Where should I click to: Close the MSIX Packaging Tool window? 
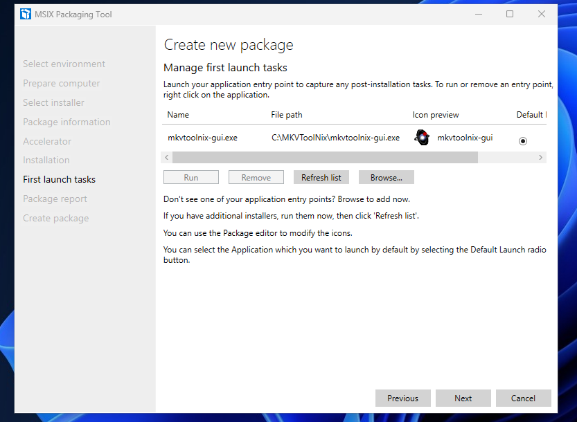point(541,14)
